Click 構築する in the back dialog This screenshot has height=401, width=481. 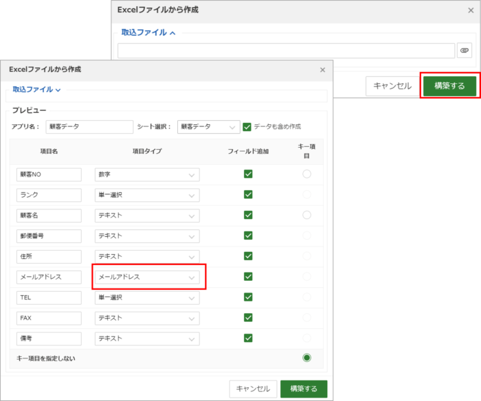tap(449, 86)
